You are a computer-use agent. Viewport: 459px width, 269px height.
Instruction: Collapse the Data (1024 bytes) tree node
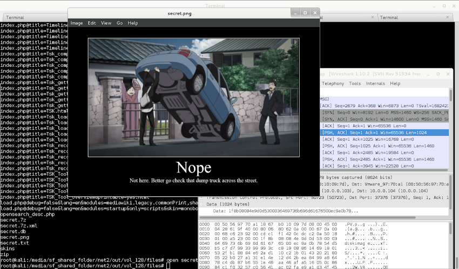pos(201,204)
